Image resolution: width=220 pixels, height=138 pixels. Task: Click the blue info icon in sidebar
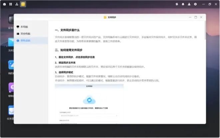pyautogui.click(x=18, y=40)
